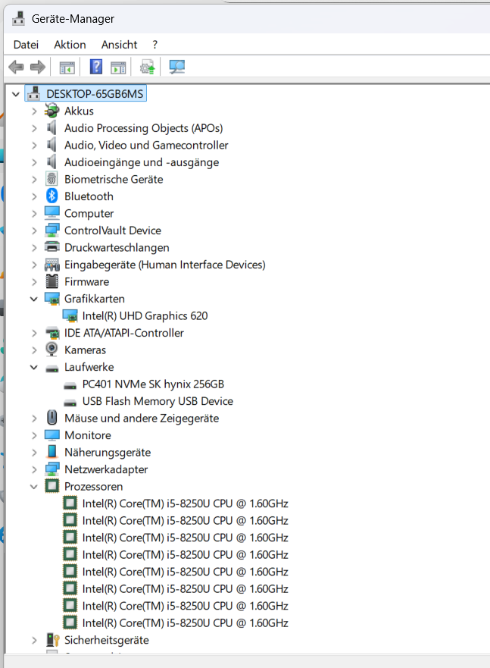Open the ? help menu
This screenshot has height=668, width=490.
154,44
